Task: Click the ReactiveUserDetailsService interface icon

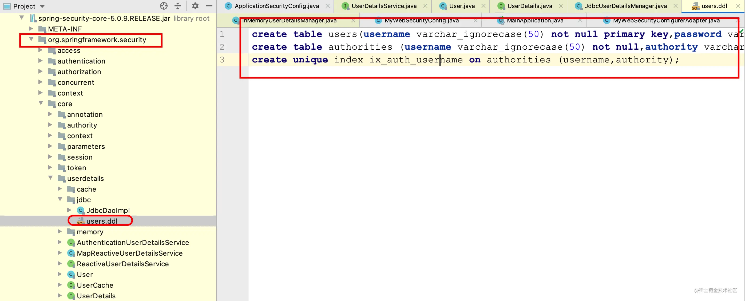Action: 71,264
